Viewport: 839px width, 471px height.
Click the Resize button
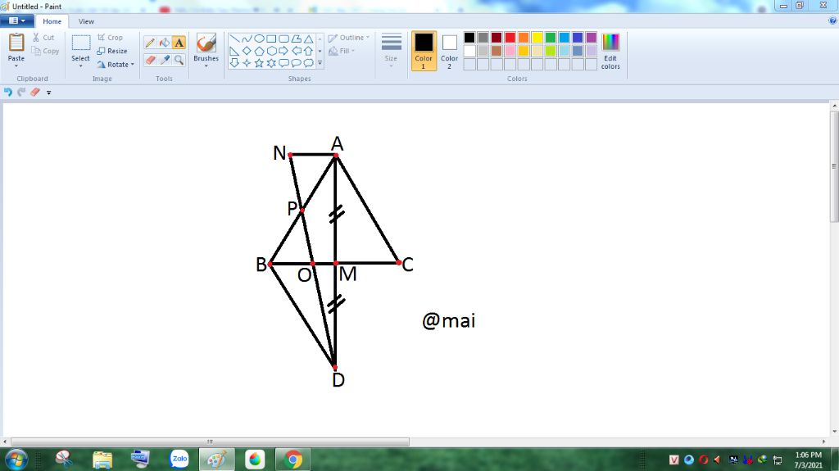tap(112, 51)
